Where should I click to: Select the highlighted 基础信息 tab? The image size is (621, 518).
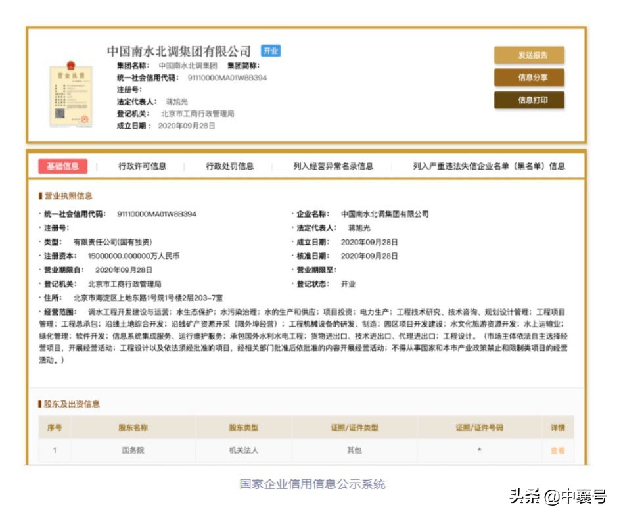pyautogui.click(x=62, y=167)
